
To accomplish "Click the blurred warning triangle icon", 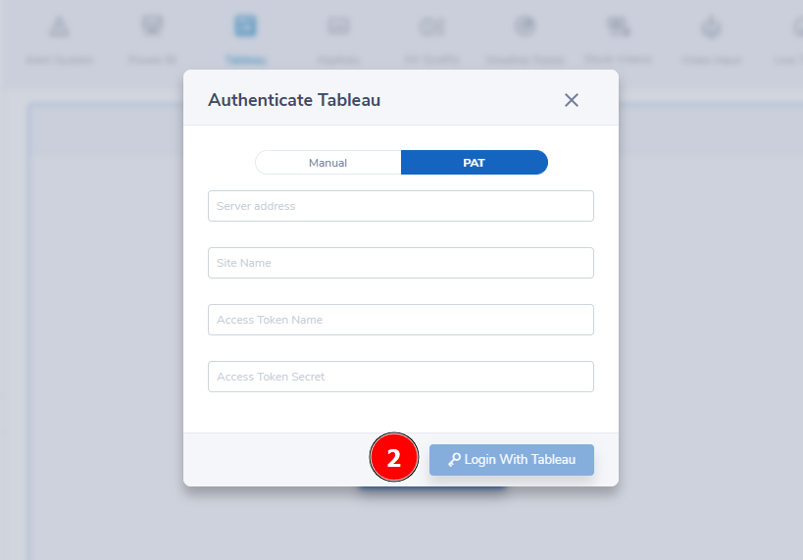I will point(59,26).
